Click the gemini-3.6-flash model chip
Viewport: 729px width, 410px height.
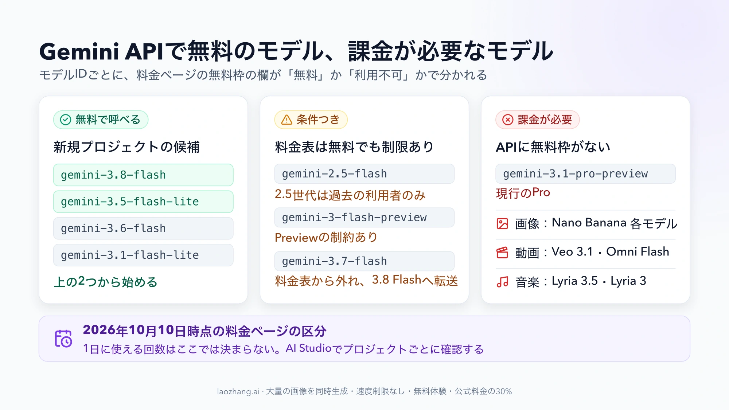[143, 229]
